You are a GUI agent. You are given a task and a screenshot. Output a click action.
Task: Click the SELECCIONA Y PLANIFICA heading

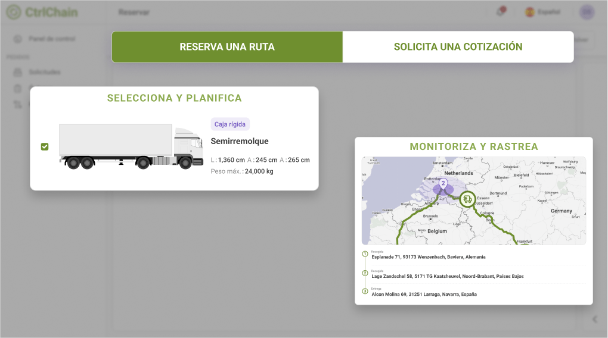[175, 98]
